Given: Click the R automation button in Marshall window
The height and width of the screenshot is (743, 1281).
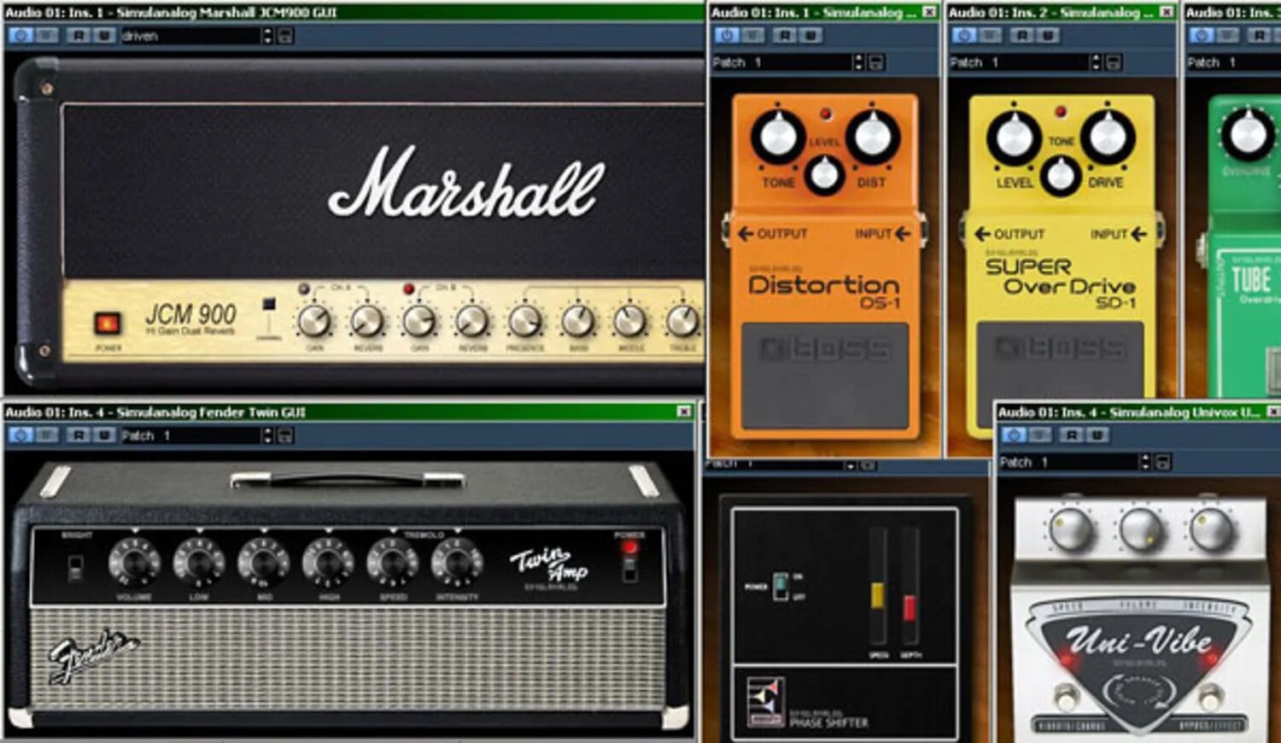Looking at the screenshot, I should point(79,35).
